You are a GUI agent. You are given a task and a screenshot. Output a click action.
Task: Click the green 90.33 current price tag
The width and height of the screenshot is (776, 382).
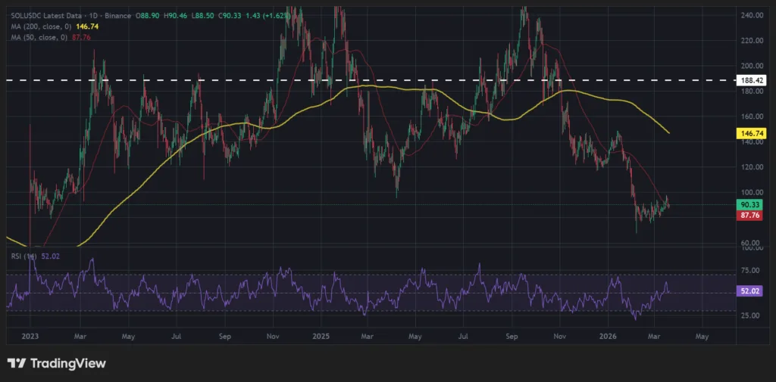[749, 204]
